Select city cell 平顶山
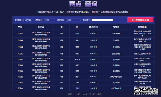The image size is (161, 97). point(77,59)
